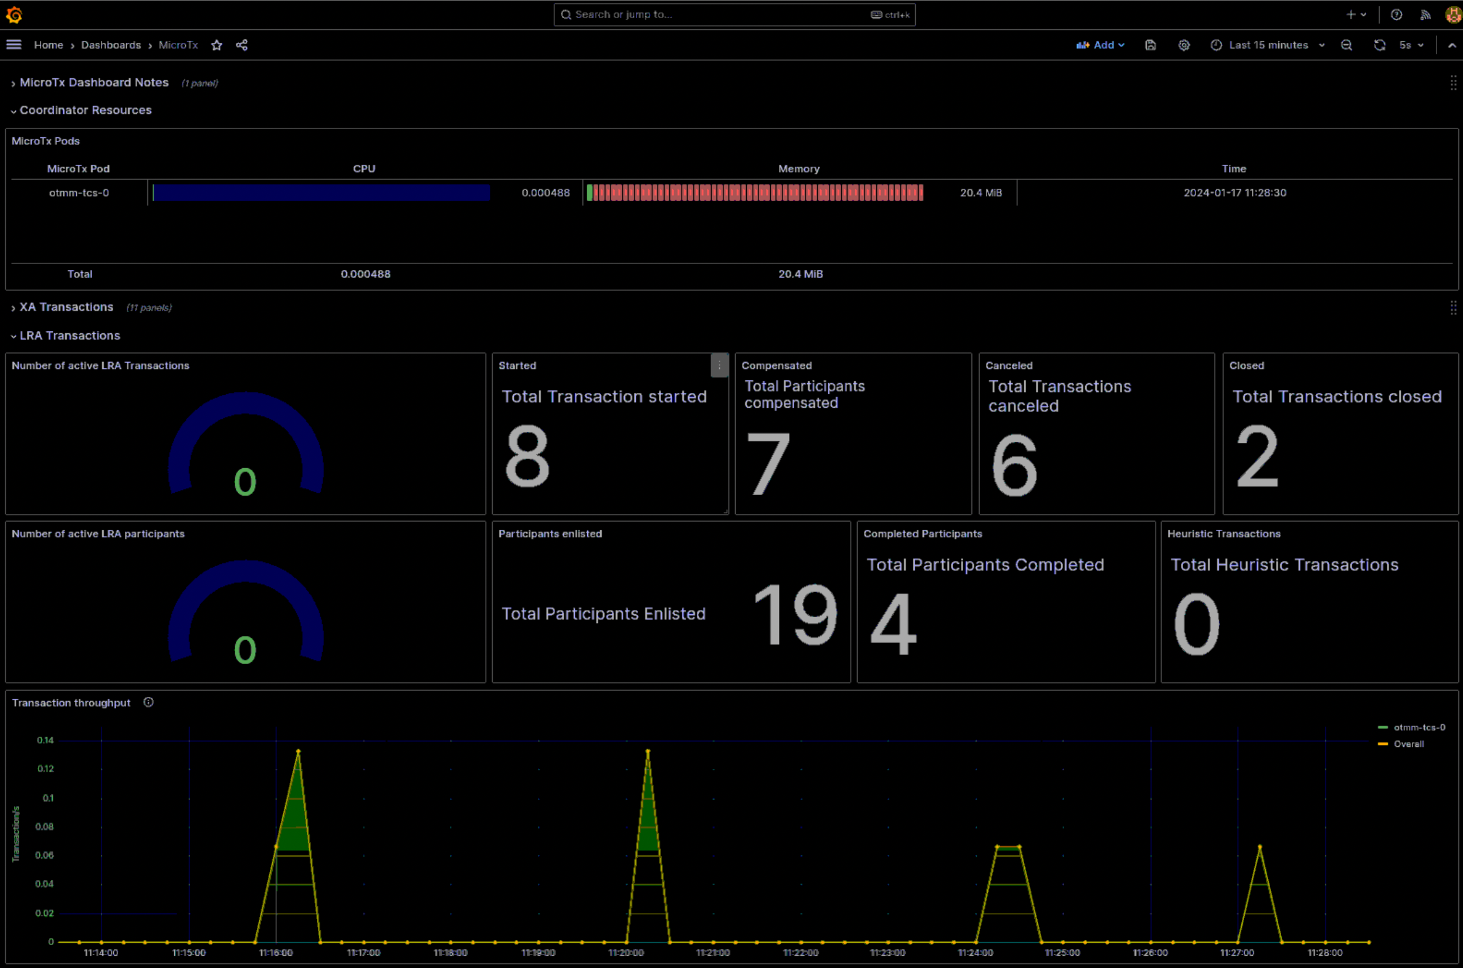Open dashboard settings via the gear icon
1463x968 pixels.
click(x=1184, y=45)
